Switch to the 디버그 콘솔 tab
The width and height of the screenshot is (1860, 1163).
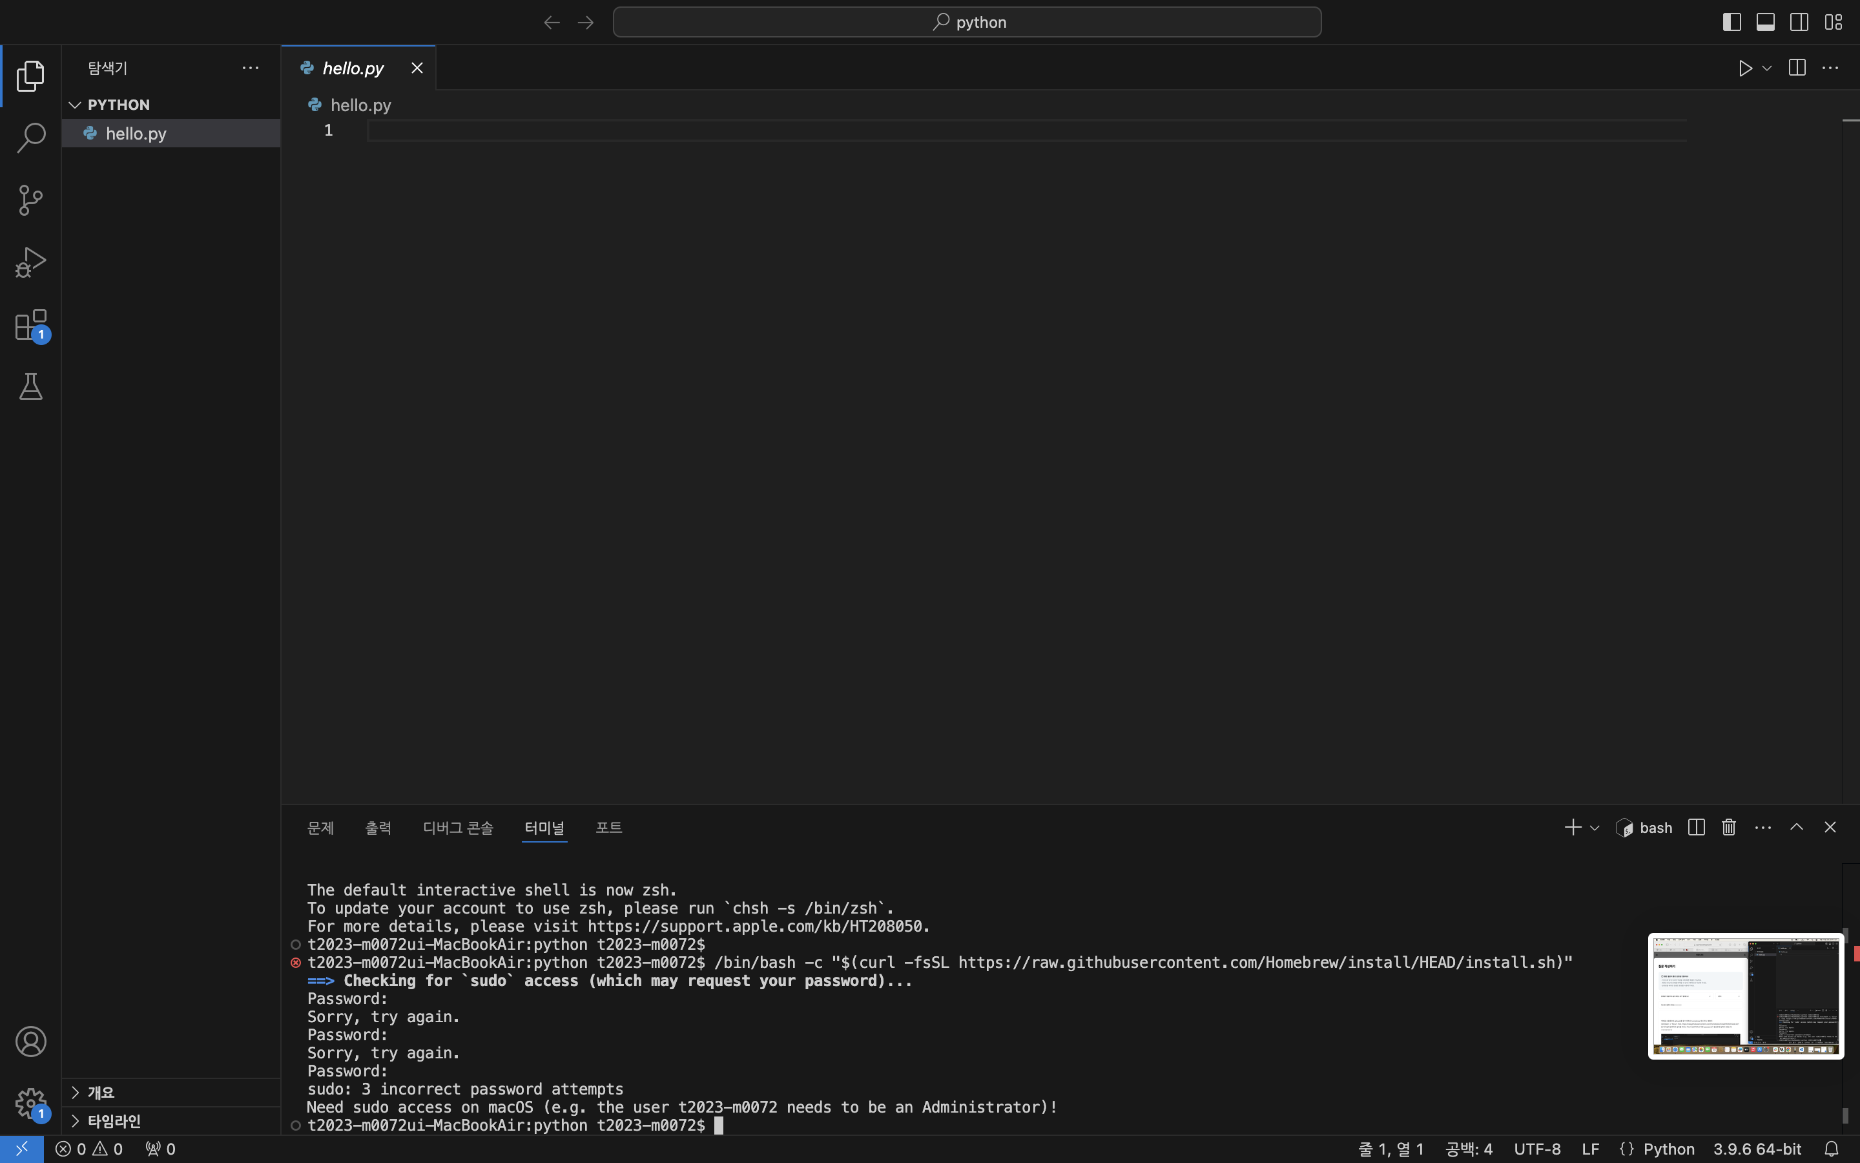coord(458,828)
